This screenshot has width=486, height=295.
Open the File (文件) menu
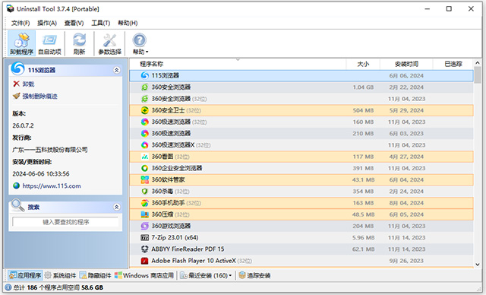coord(21,23)
